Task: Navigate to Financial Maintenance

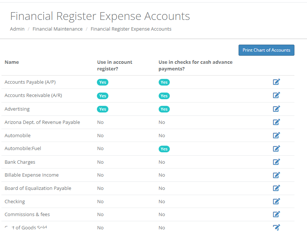Action: [x=57, y=29]
